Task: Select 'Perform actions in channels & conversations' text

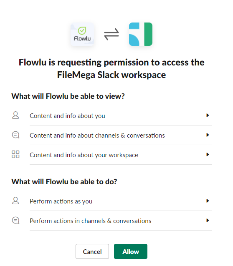Action: (x=91, y=221)
